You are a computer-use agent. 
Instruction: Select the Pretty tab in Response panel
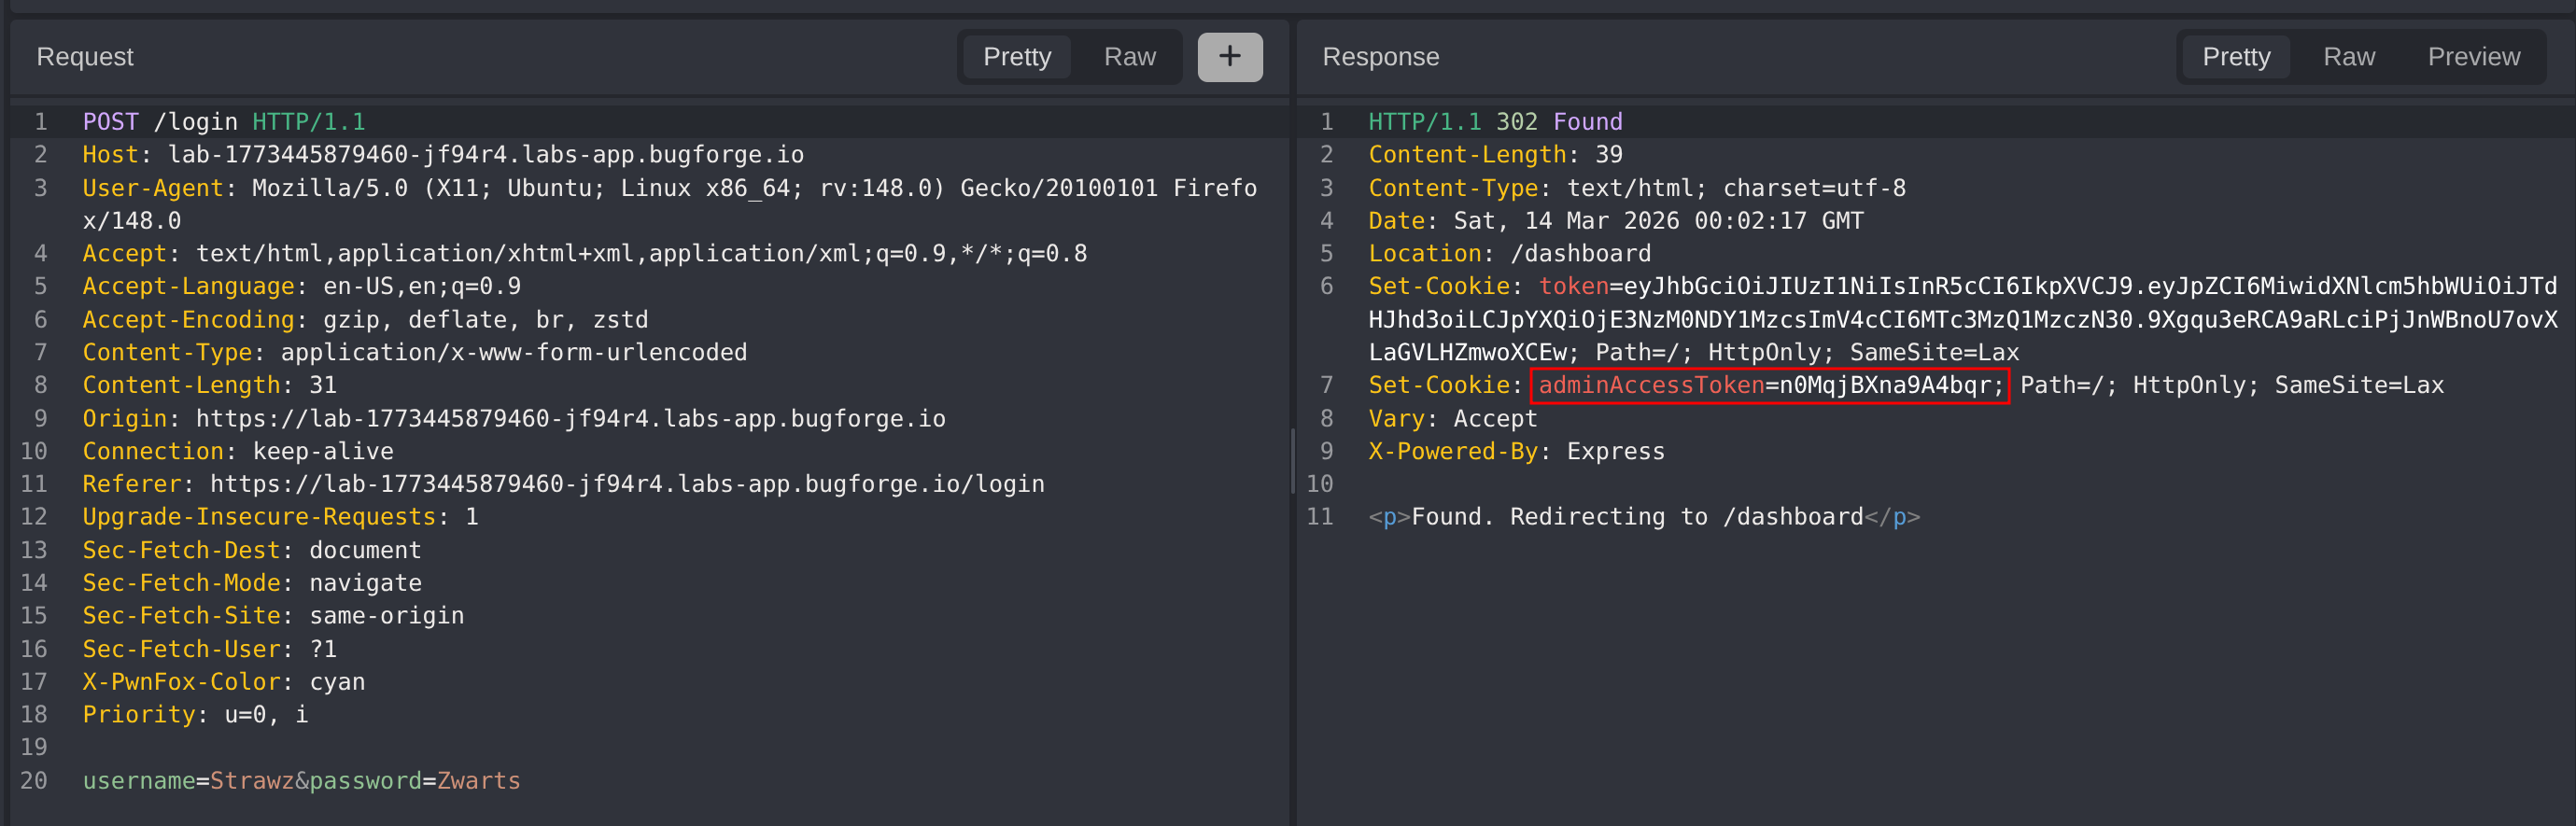[2235, 57]
